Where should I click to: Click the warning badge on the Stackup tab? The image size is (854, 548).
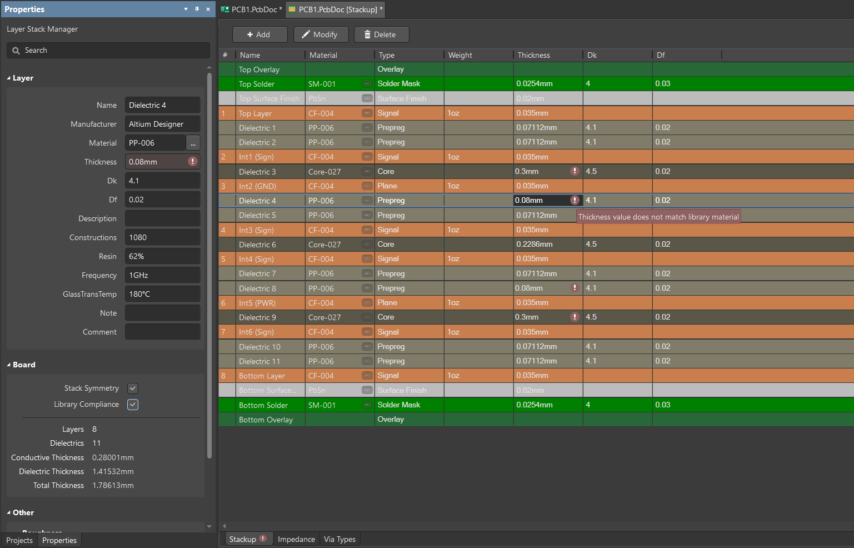click(264, 539)
